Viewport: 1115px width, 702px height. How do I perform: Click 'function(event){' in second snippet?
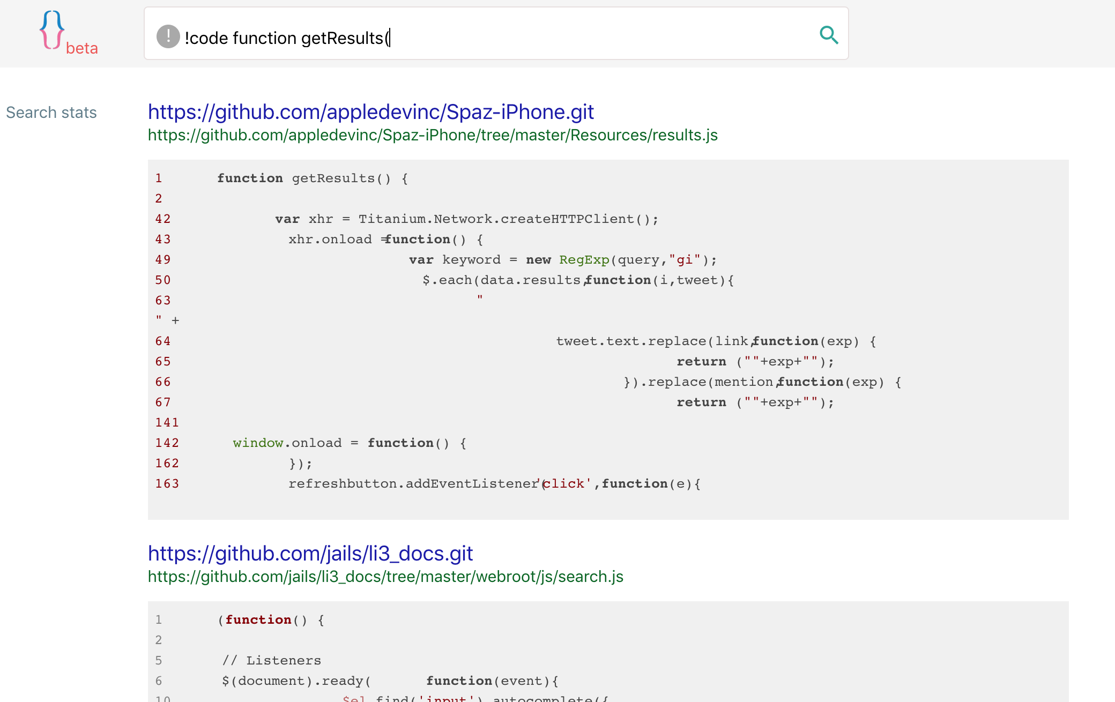tap(493, 681)
